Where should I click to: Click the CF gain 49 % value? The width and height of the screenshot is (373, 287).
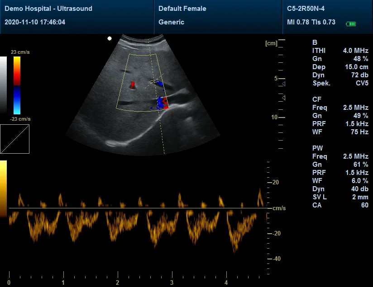click(361, 115)
